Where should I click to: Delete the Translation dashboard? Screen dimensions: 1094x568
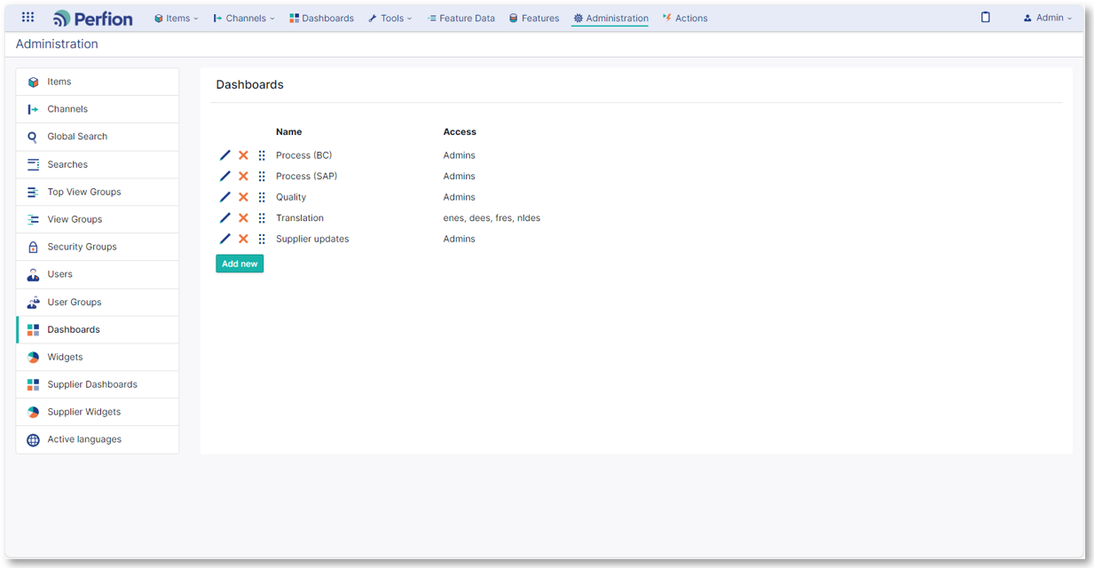(x=243, y=217)
